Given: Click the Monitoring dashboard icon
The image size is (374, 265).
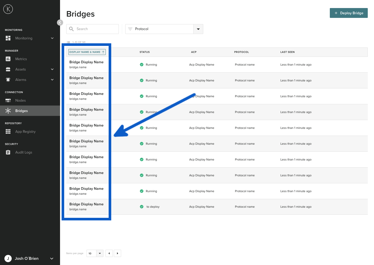Looking at the screenshot, I should (x=8, y=38).
